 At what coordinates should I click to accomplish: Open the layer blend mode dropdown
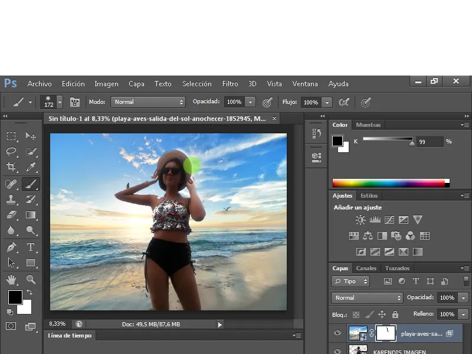(x=367, y=298)
